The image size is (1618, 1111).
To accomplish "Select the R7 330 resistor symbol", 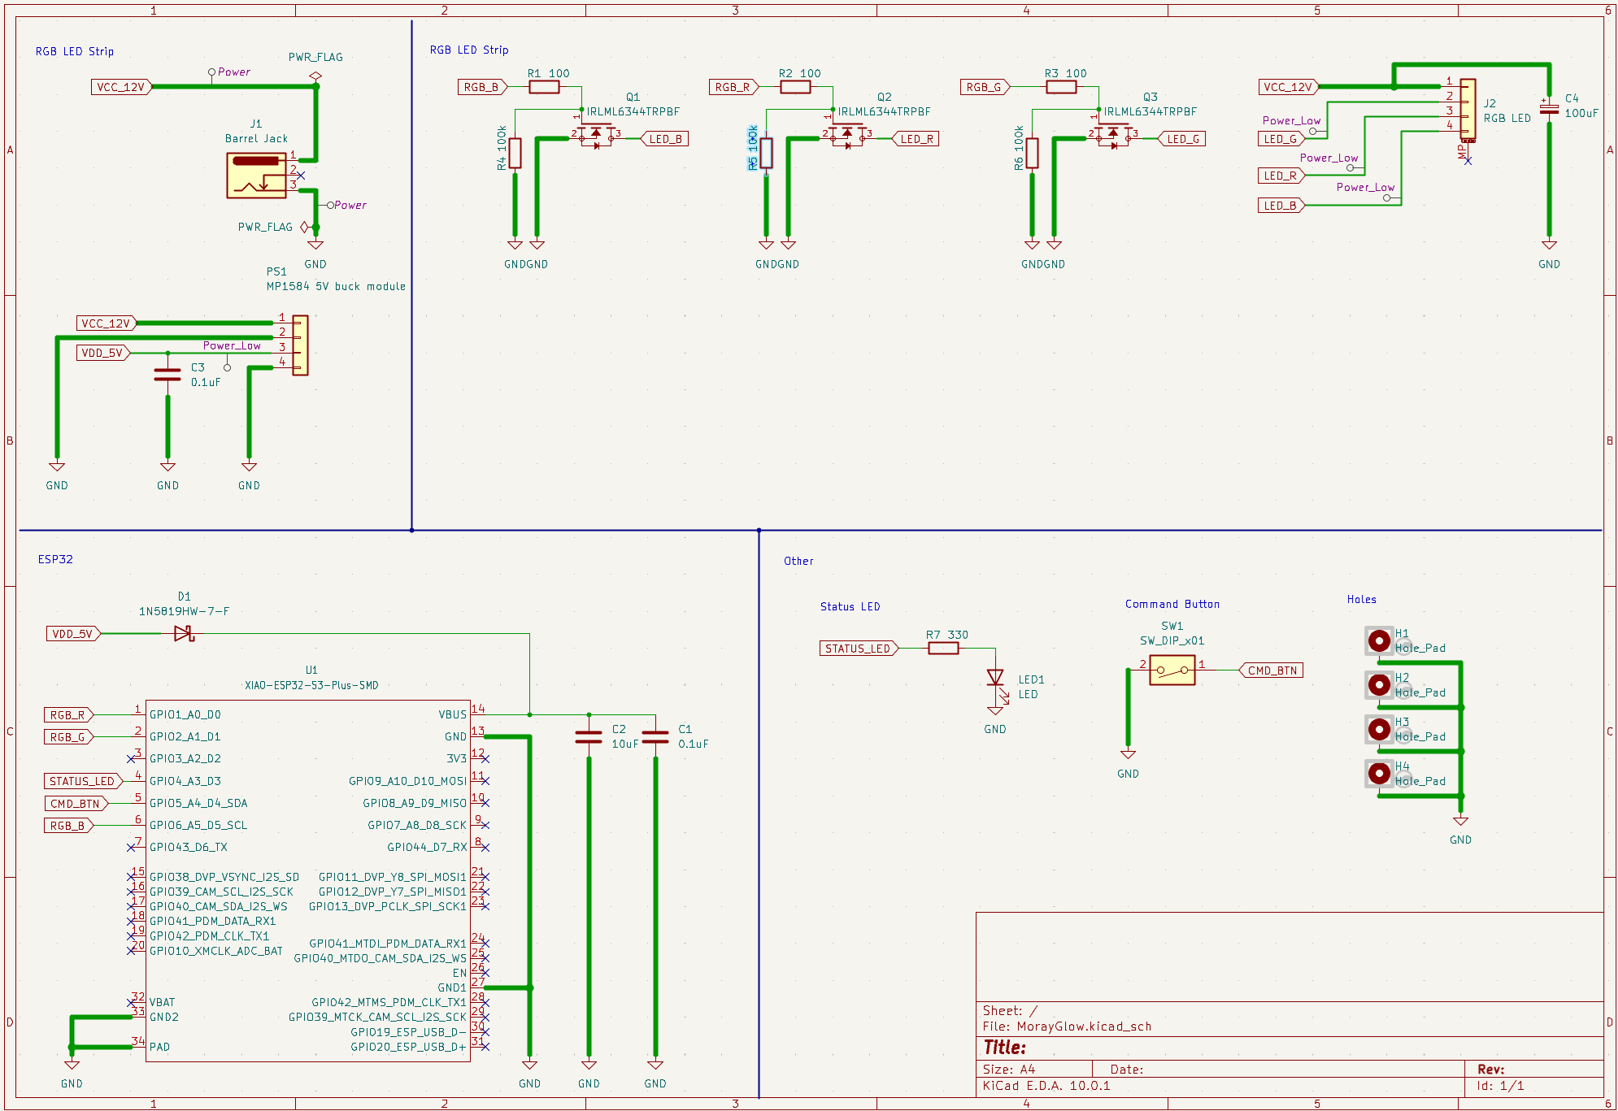I will (943, 649).
